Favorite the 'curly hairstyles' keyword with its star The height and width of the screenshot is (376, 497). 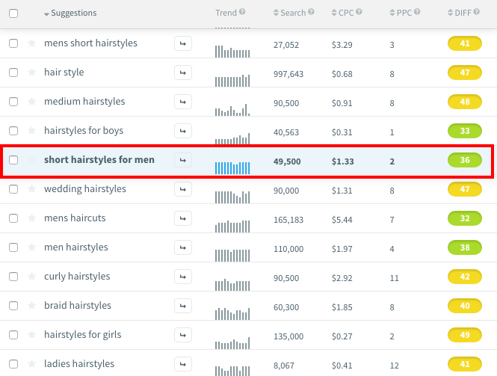point(31,277)
